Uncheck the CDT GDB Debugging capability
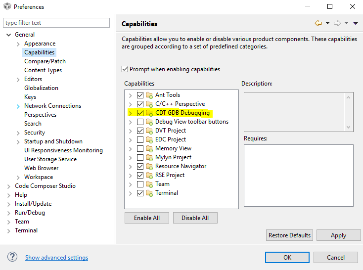Viewport: 363px width, 270px height. pyautogui.click(x=140, y=113)
